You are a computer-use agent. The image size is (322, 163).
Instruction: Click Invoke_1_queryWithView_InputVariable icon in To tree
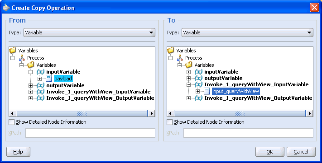[x=198, y=84]
